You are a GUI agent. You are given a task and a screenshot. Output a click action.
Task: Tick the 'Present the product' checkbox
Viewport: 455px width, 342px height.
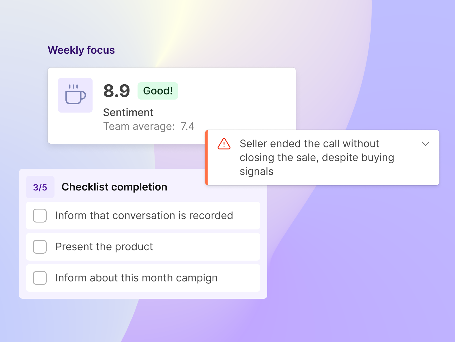pyautogui.click(x=40, y=247)
